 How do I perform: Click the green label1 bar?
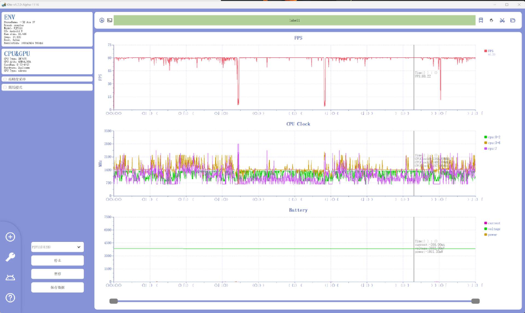[294, 20]
